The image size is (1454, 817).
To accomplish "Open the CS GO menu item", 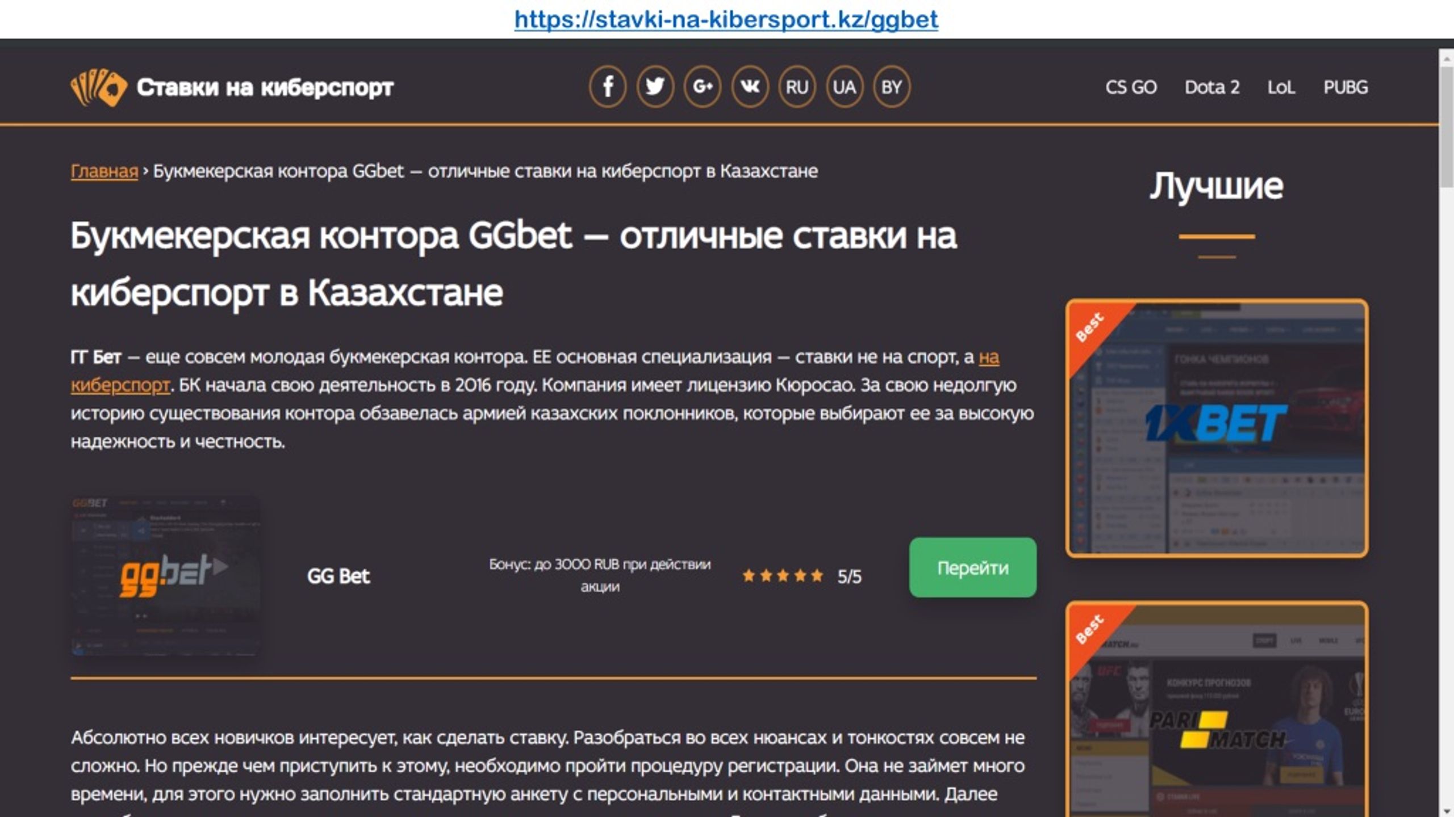I will 1131,87.
